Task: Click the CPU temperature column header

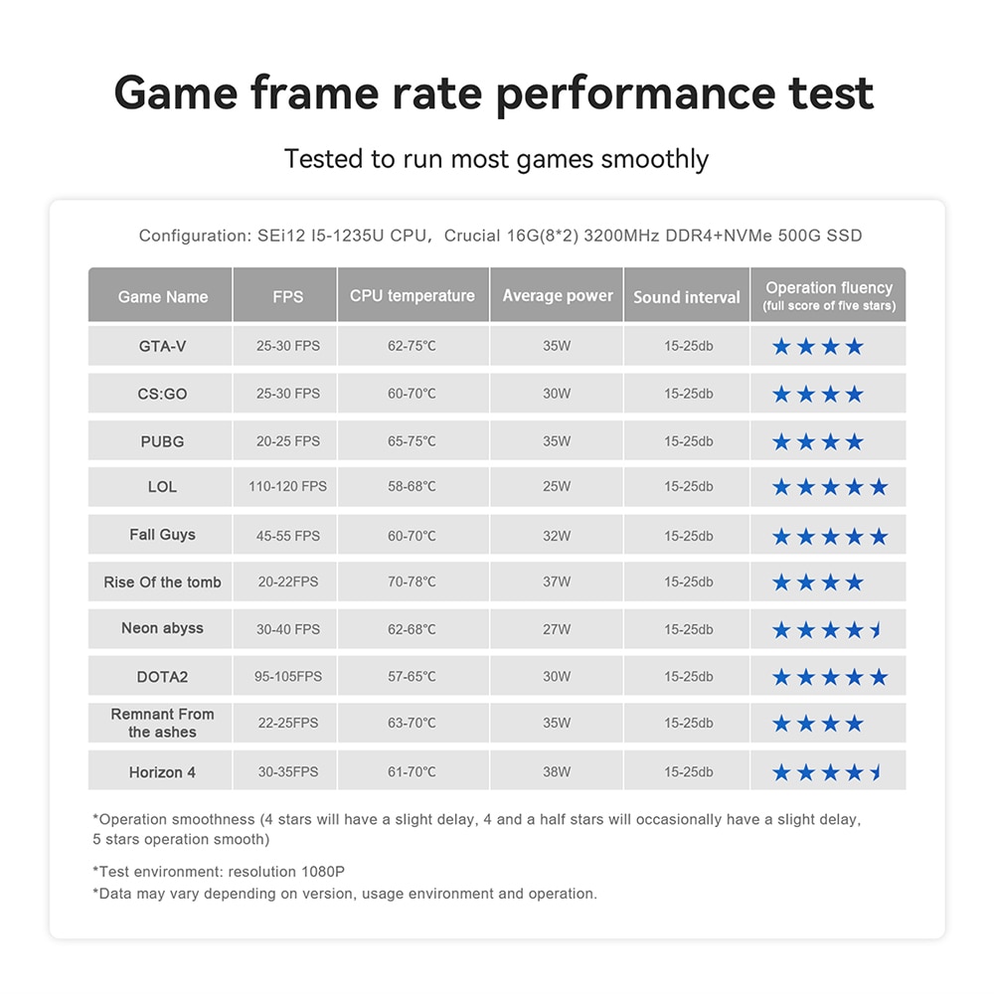Action: point(414,295)
